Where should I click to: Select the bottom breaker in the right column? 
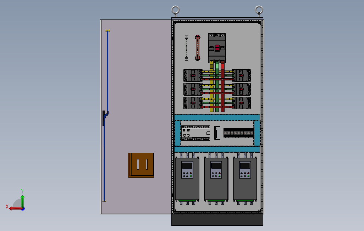coord(242,103)
